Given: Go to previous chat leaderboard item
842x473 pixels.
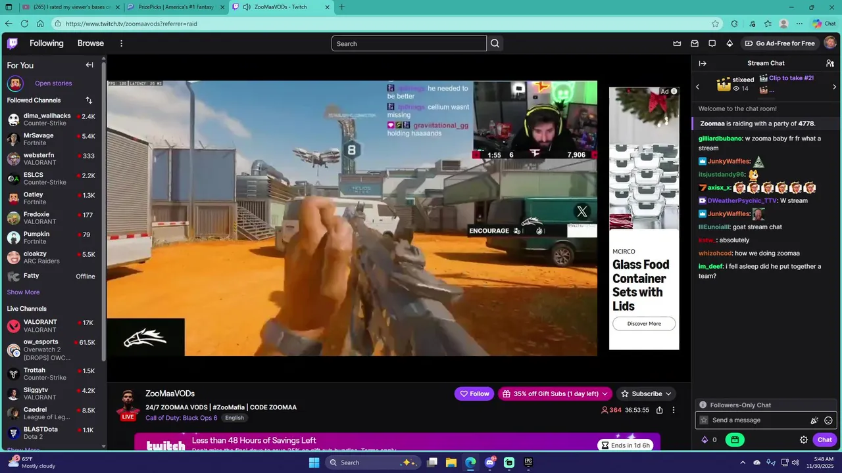Looking at the screenshot, I should pos(698,87).
